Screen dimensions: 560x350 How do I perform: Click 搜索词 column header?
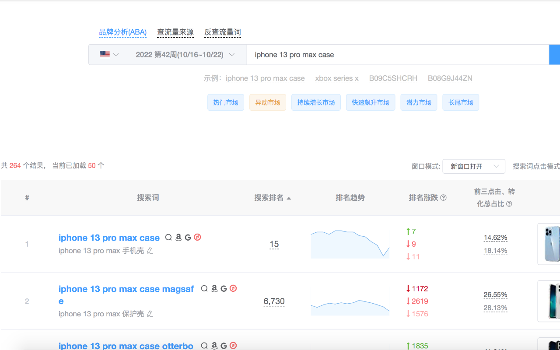[148, 198]
